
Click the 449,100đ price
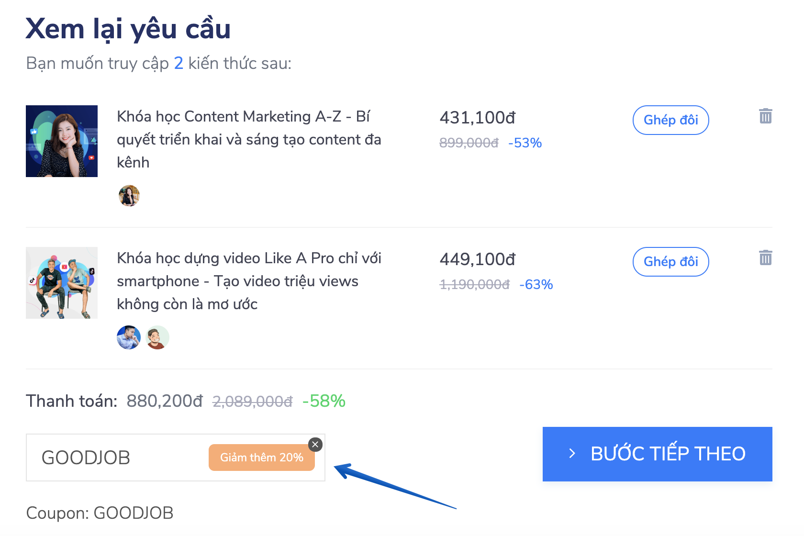coord(478,259)
